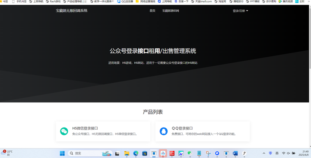The image size is (311, 158).
Task: Open Task View from the taskbar
Action: point(117,153)
